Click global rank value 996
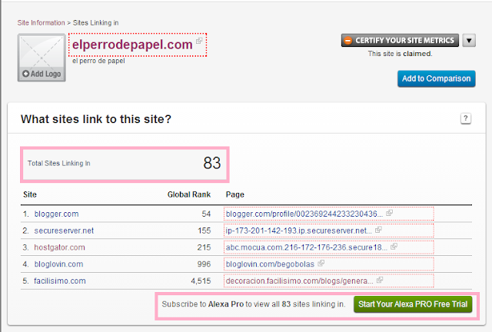Viewport: 492px width, 332px height. (204, 264)
